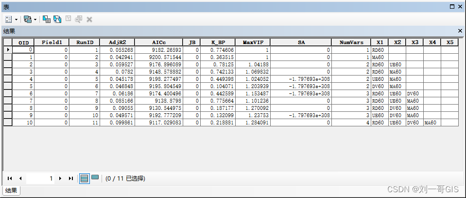Click the Zoom To Selected icon
466x198 pixels.
(x=78, y=19)
